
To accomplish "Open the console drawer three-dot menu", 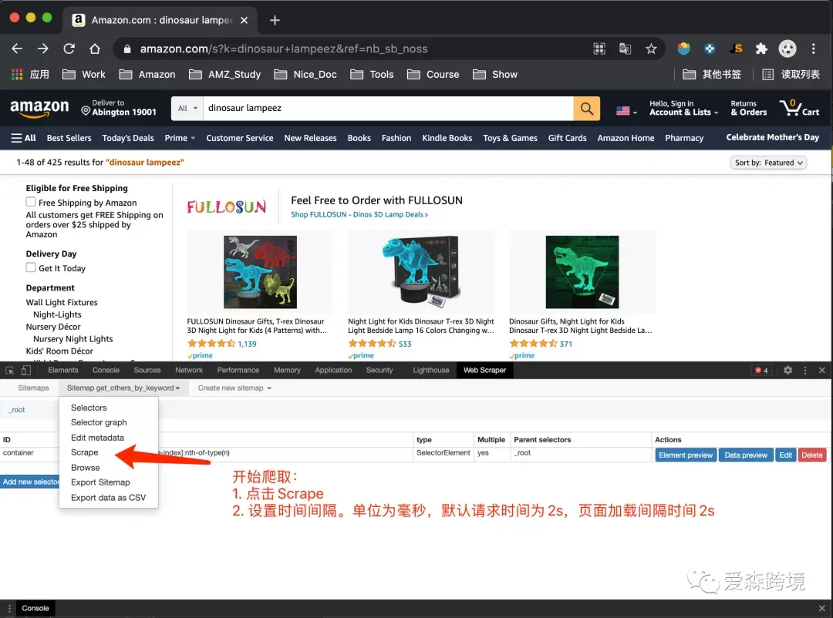I will 9,609.
